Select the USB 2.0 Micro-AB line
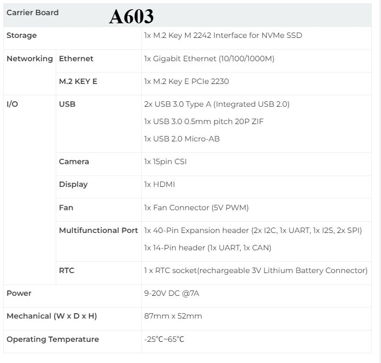Screen dimensions: 381x363 [182, 139]
